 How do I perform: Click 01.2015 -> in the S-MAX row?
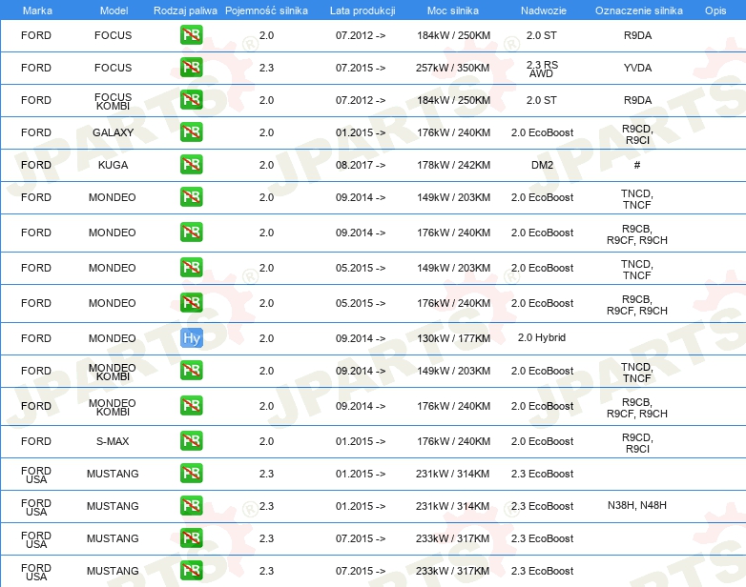[x=361, y=441]
